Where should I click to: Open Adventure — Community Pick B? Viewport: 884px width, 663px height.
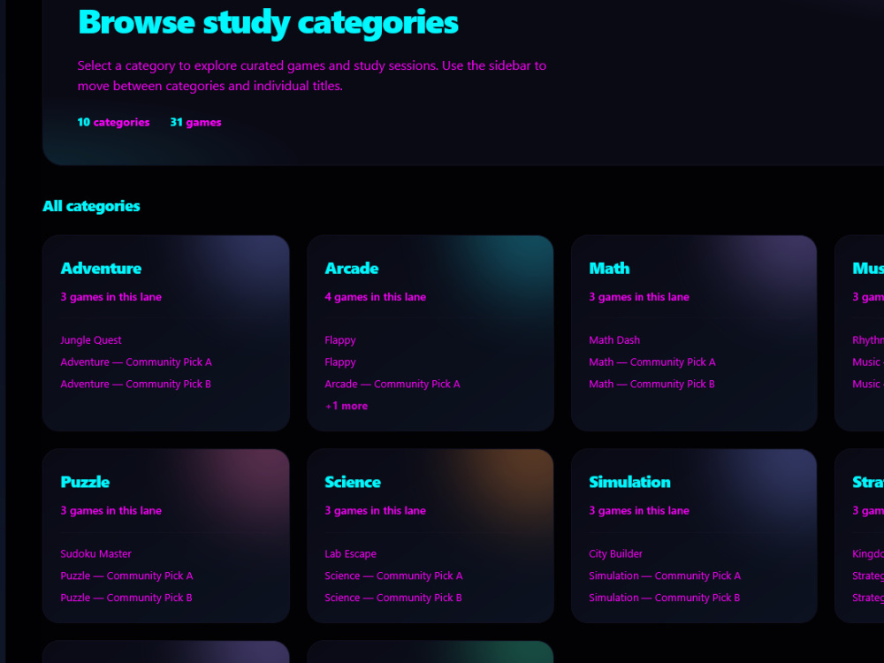(x=136, y=384)
